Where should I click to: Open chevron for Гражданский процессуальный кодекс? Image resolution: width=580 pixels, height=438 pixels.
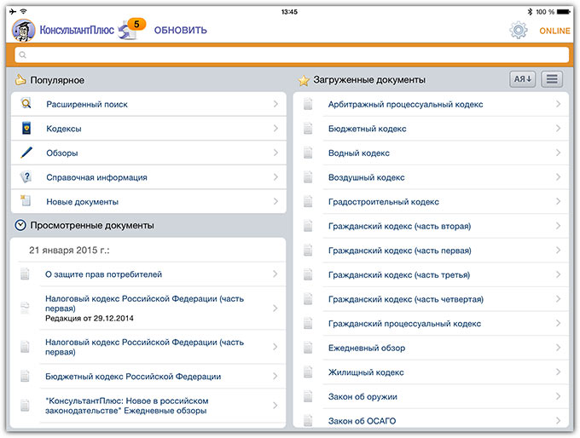tap(558, 324)
